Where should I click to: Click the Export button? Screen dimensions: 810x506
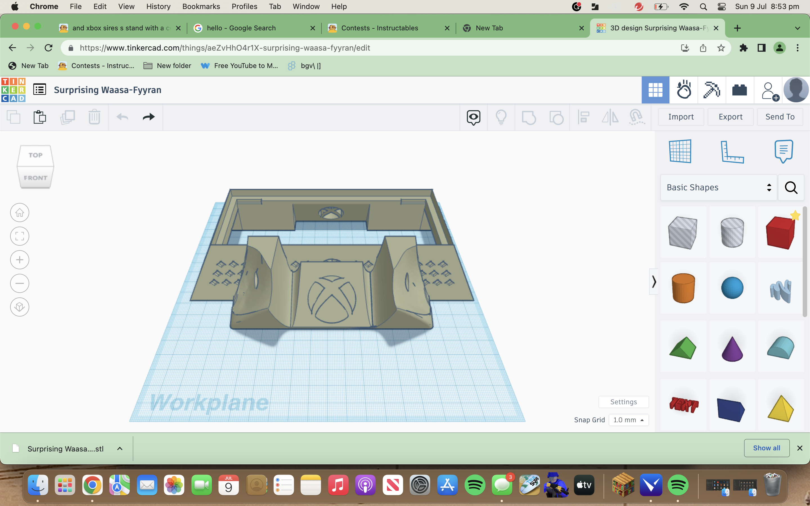pos(730,117)
